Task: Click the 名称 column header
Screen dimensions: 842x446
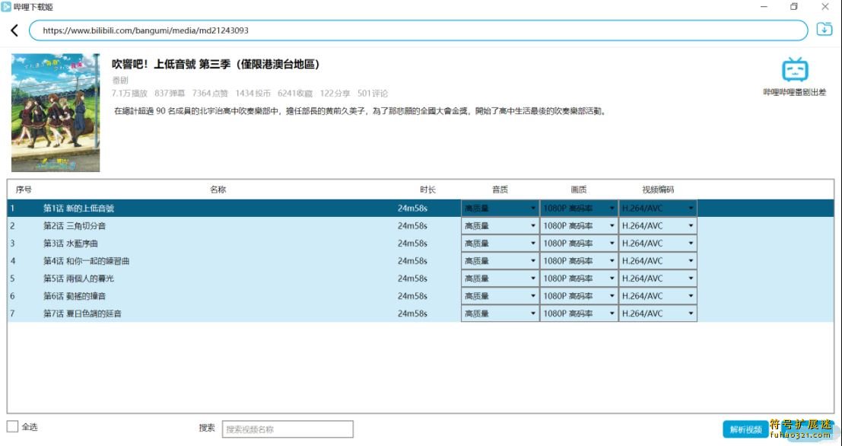Action: [218, 190]
